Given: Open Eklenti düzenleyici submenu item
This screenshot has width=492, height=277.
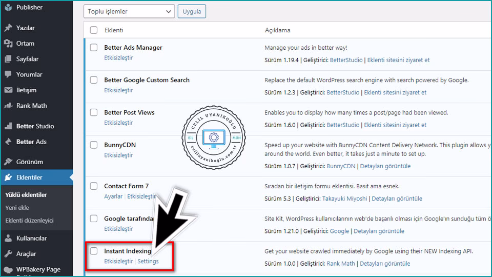Looking at the screenshot, I should [x=29, y=221].
